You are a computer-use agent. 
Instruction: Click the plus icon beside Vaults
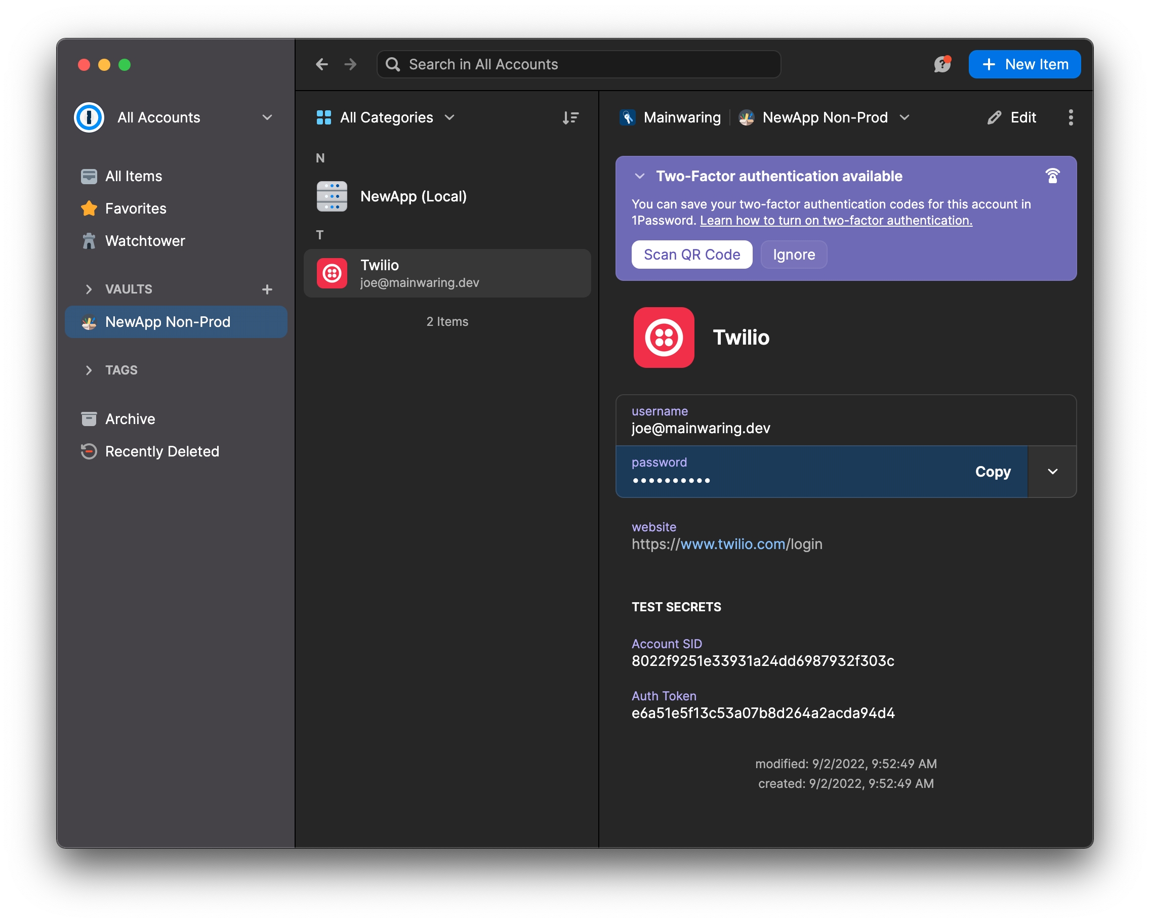click(x=267, y=289)
